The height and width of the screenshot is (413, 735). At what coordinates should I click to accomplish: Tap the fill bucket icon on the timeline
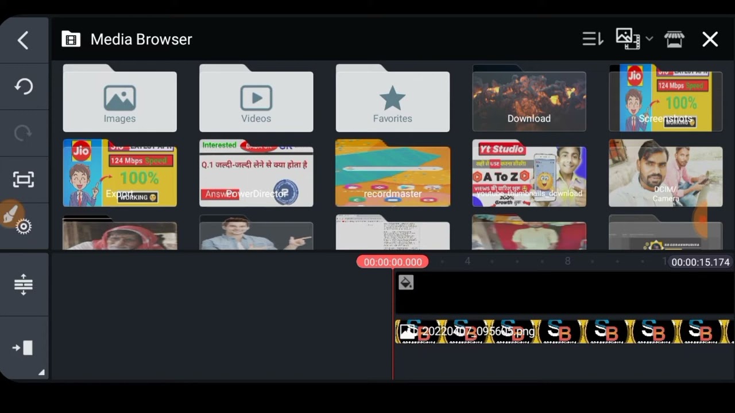(406, 282)
